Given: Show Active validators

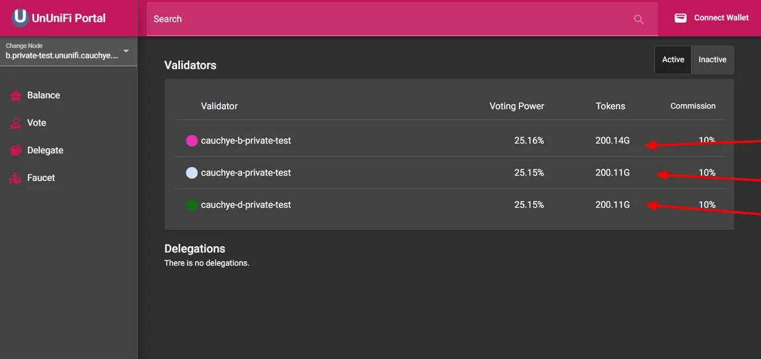Looking at the screenshot, I should pyautogui.click(x=673, y=60).
